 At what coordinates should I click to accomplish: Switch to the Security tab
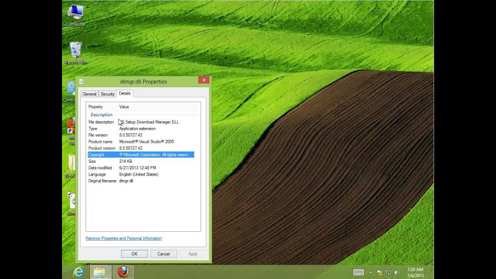[108, 94]
